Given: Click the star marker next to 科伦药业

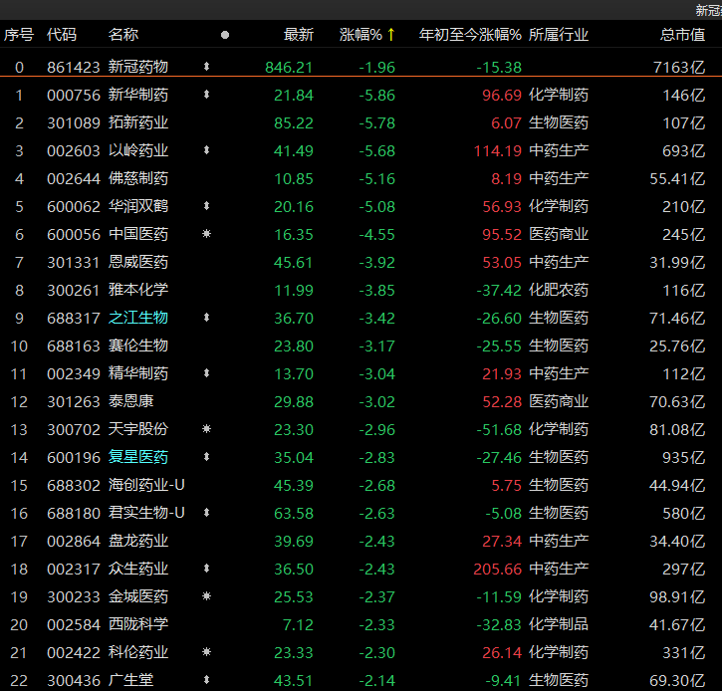Looking at the screenshot, I should [x=207, y=652].
